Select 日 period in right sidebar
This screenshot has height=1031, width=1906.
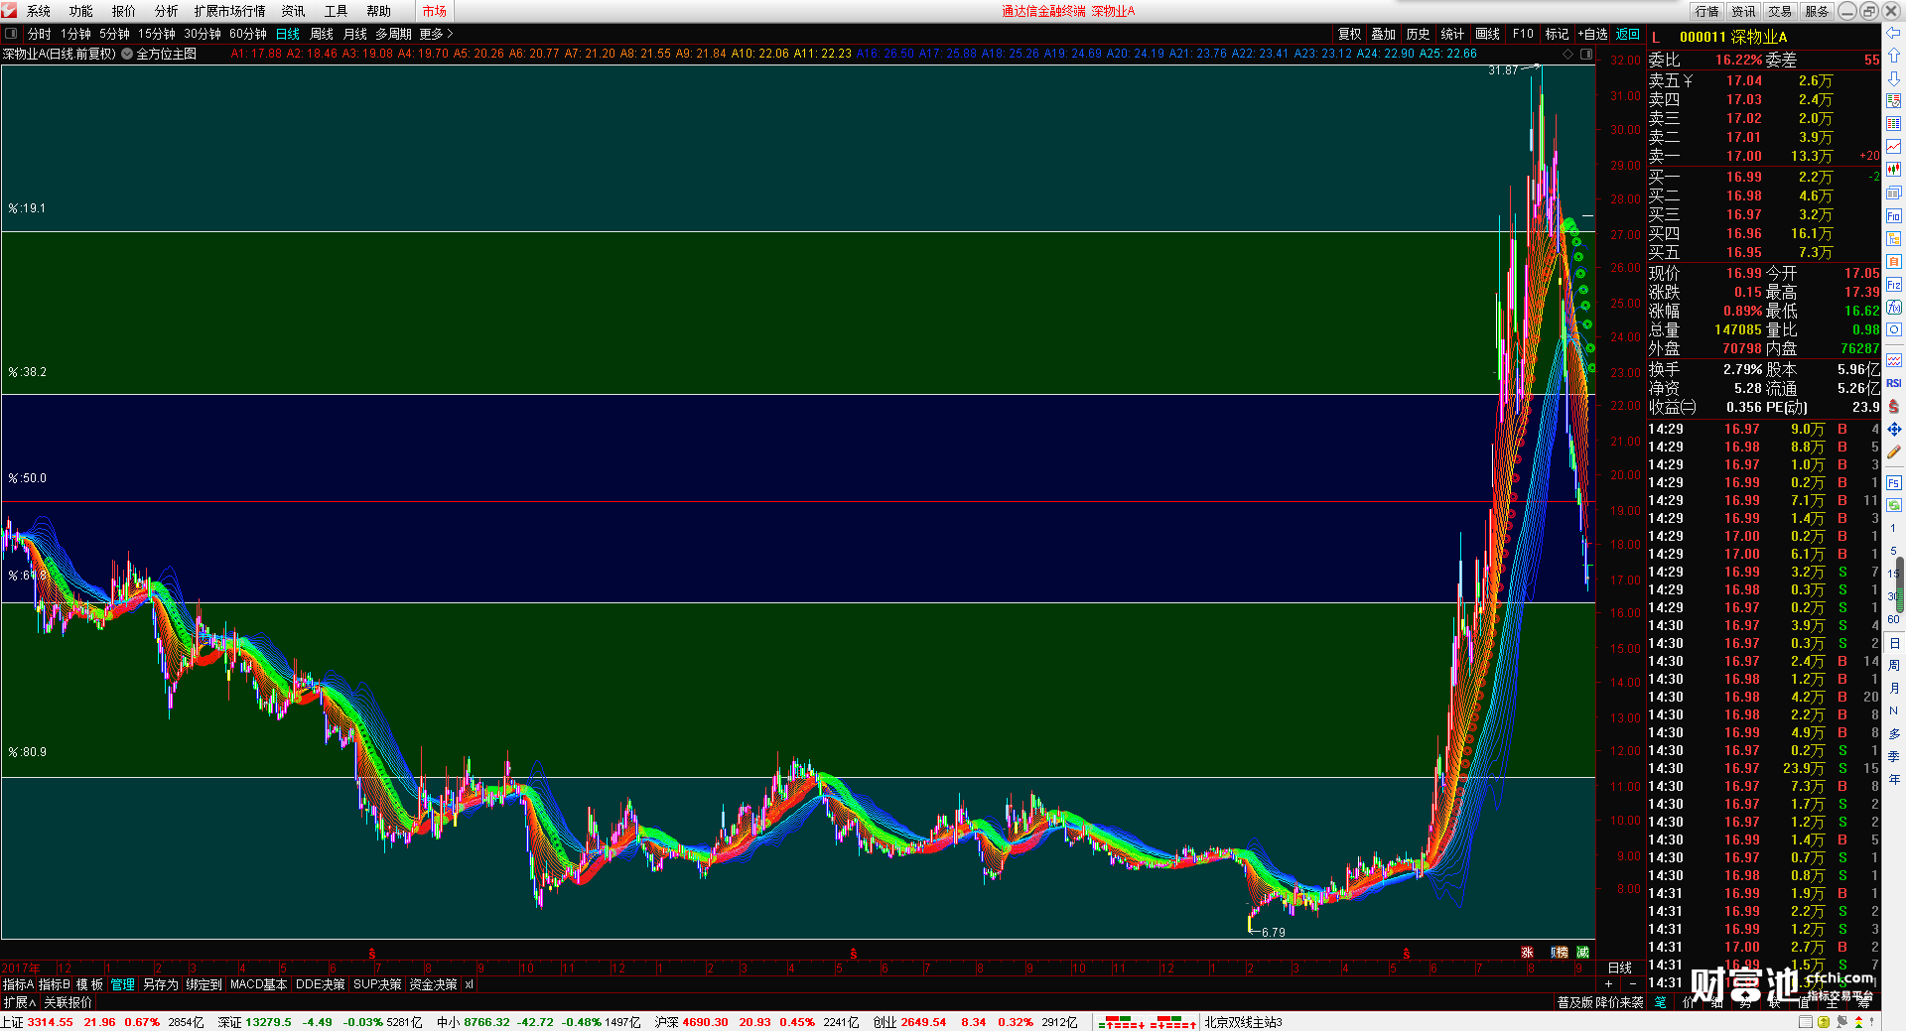coord(1893,643)
